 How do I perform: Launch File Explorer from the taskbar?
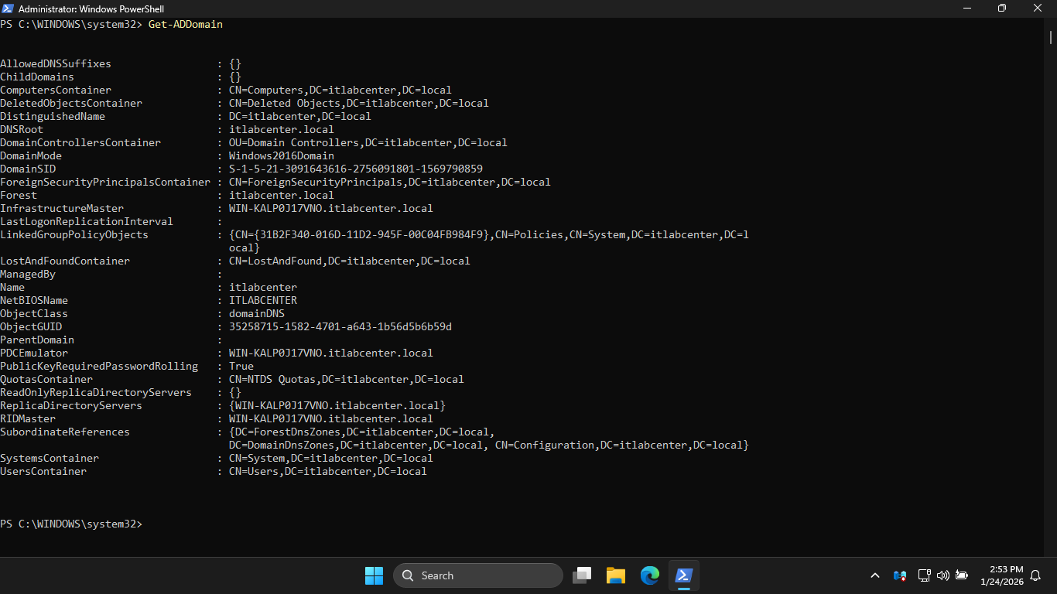tap(616, 575)
